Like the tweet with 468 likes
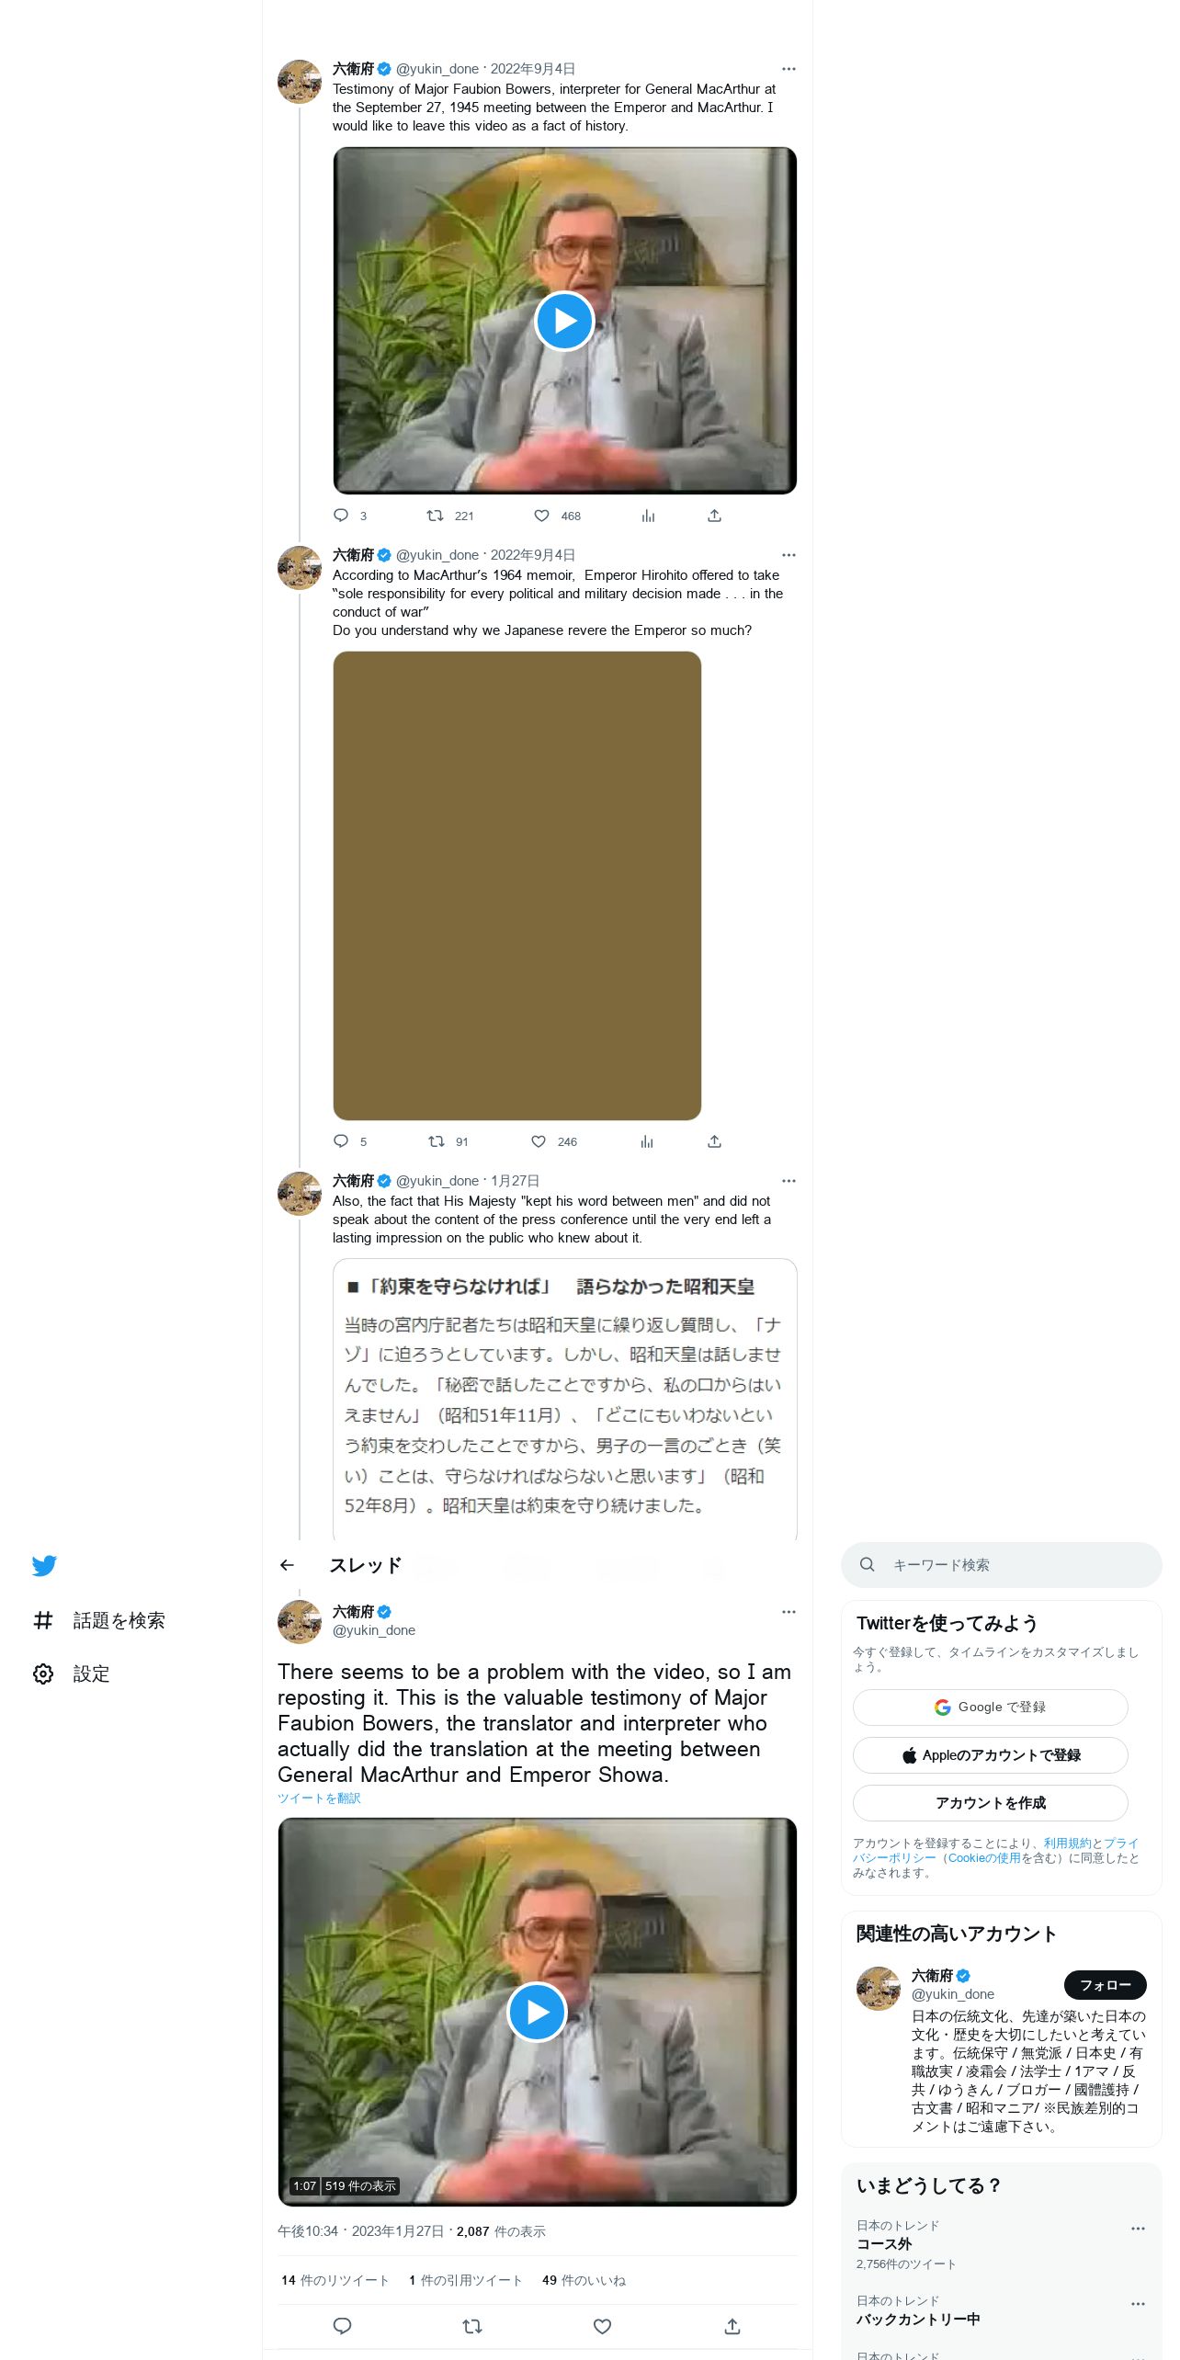 tap(542, 516)
